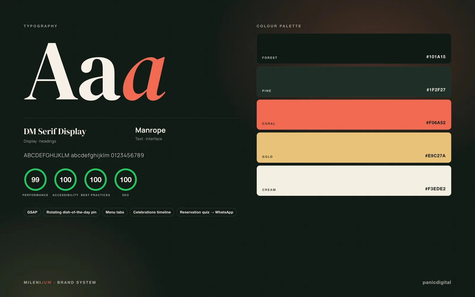This screenshot has width=475, height=297.
Task: Click the GSAP tag pill
Action: 32,212
